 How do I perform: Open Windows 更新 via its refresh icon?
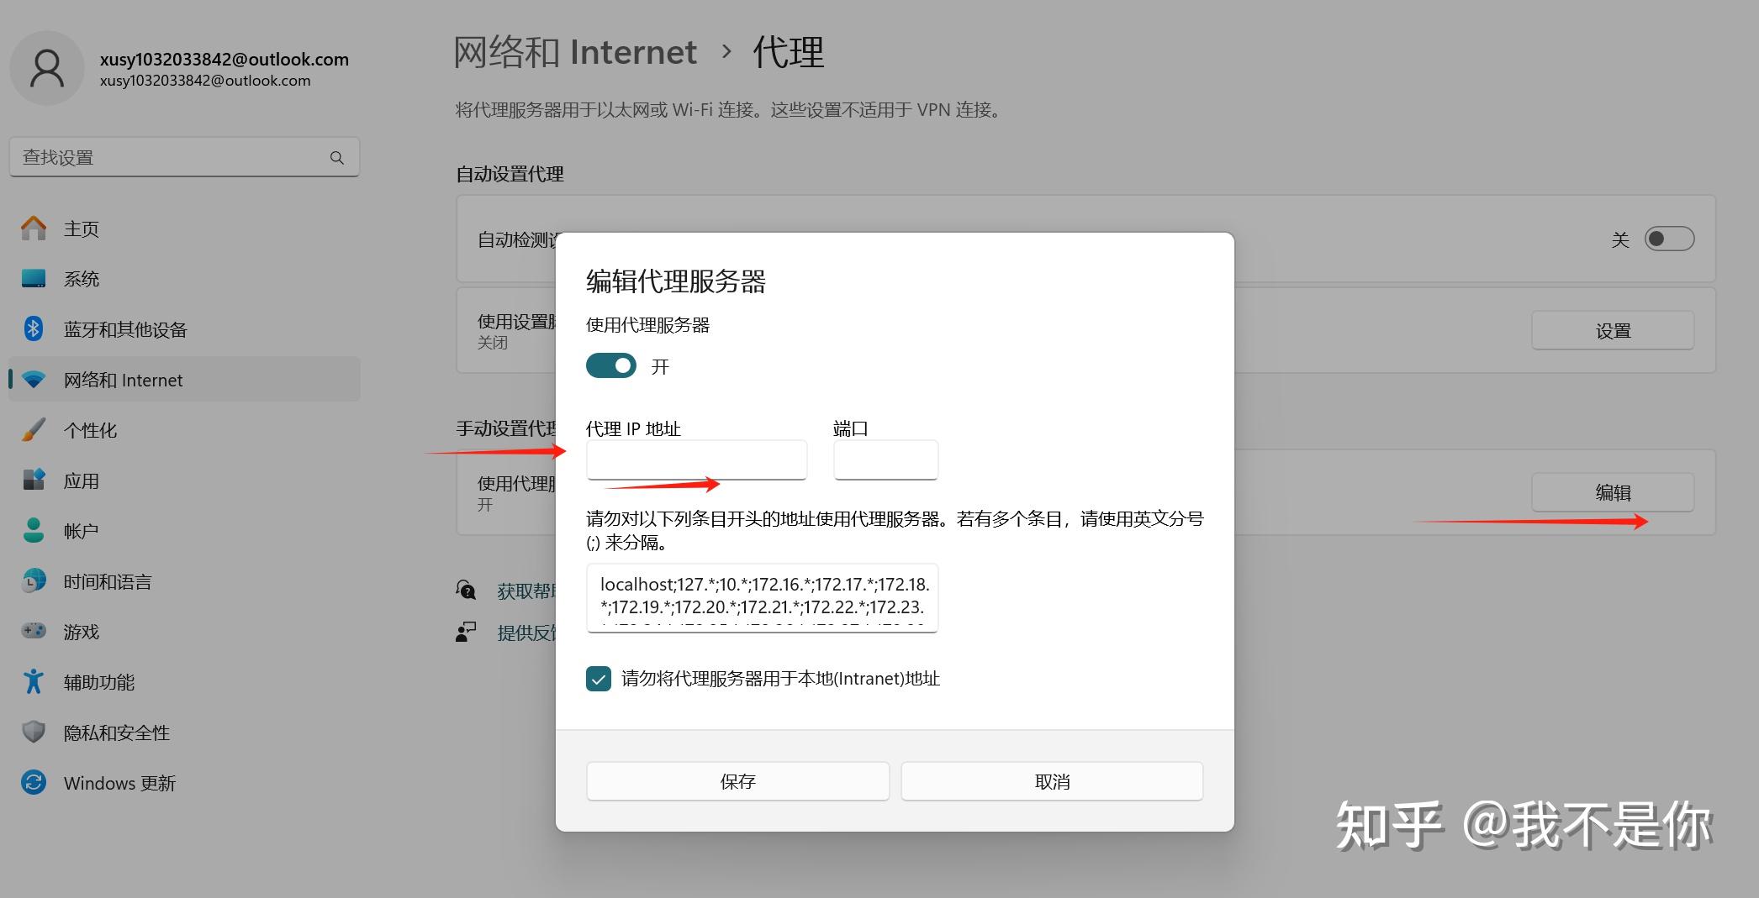[33, 782]
